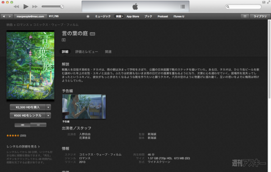The height and width of the screenshot is (172, 271).
Task: Navigate to 映画 breadcrumb
Action: click(x=9, y=25)
